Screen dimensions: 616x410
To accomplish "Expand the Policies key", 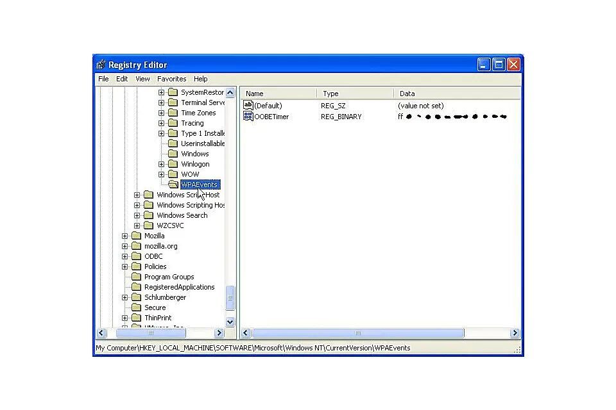I will point(124,266).
